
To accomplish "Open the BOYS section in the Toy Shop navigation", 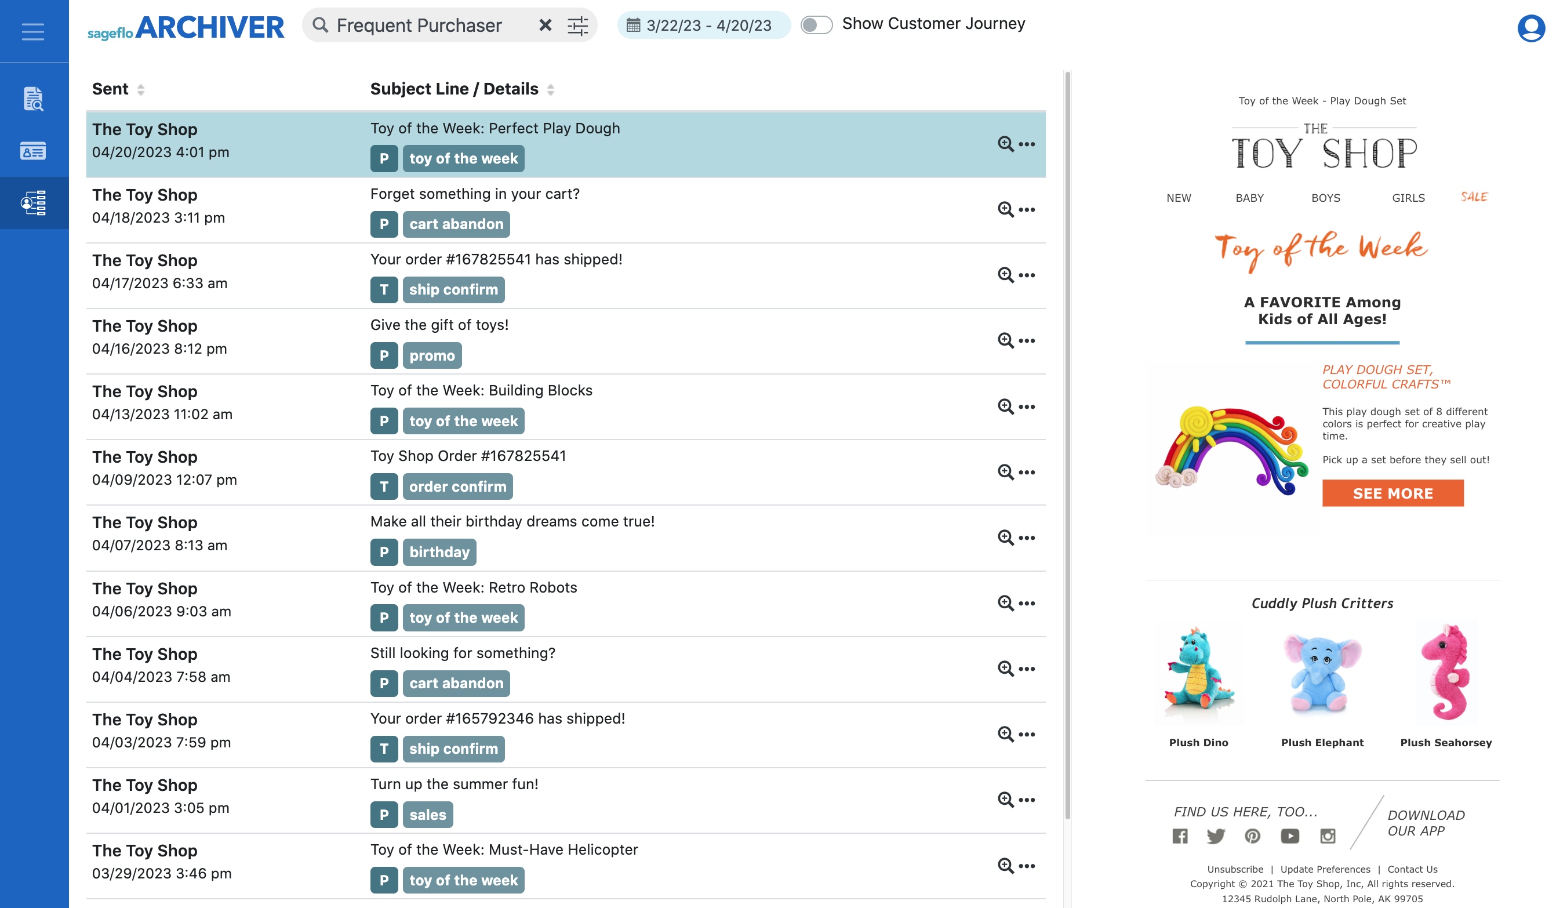I will point(1325,198).
